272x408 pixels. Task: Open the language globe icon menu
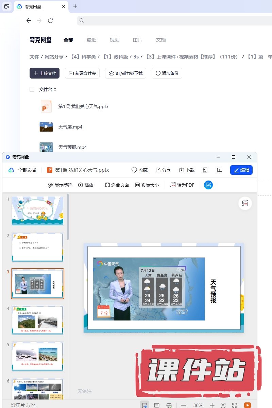[x=169, y=405]
